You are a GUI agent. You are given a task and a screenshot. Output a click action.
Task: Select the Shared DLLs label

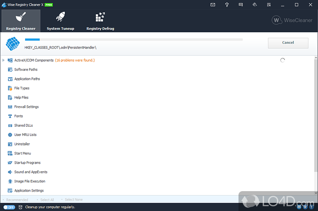point(23,126)
